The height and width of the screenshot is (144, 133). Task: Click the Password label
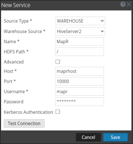pyautogui.click(x=14, y=102)
